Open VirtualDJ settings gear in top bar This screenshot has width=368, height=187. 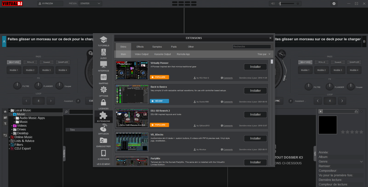pos(334,3)
